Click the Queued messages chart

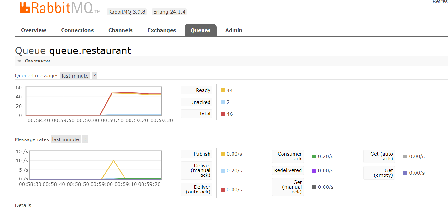(x=94, y=102)
